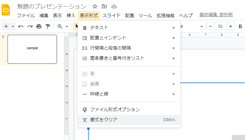Select the slide 1 sample thumbnail
This screenshot has width=245, height=140.
(x=32, y=49)
